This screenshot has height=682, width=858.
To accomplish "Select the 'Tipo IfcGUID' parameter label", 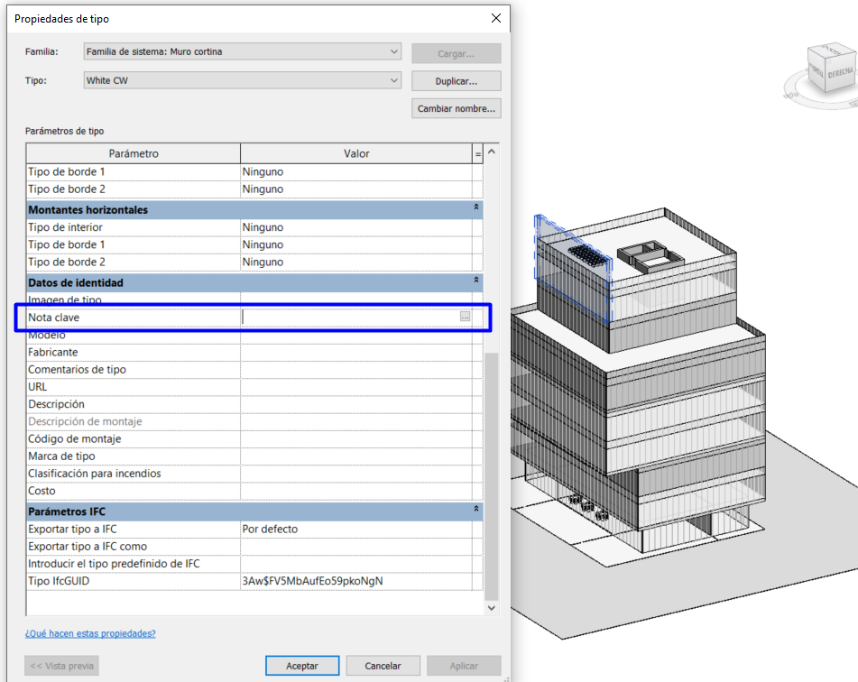I will coord(59,581).
